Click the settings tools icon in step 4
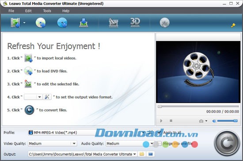Screen dimensions: 243x161 (47, 97)
